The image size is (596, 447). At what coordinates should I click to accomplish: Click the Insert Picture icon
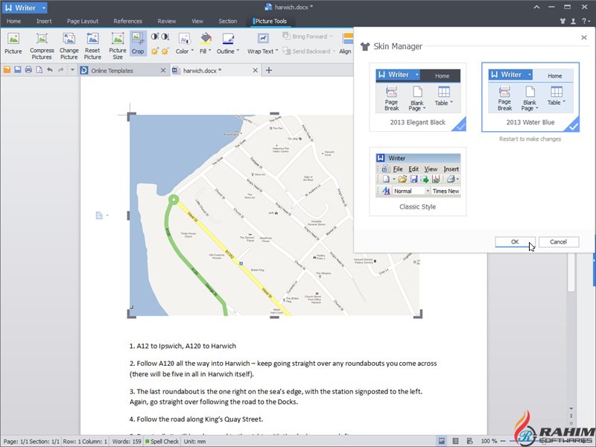[13, 44]
